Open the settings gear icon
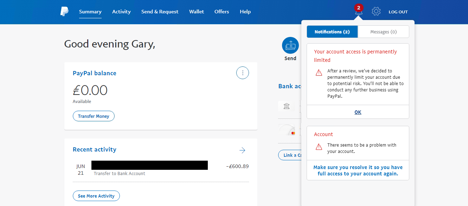Screen dimensions: 468x206 point(376,12)
